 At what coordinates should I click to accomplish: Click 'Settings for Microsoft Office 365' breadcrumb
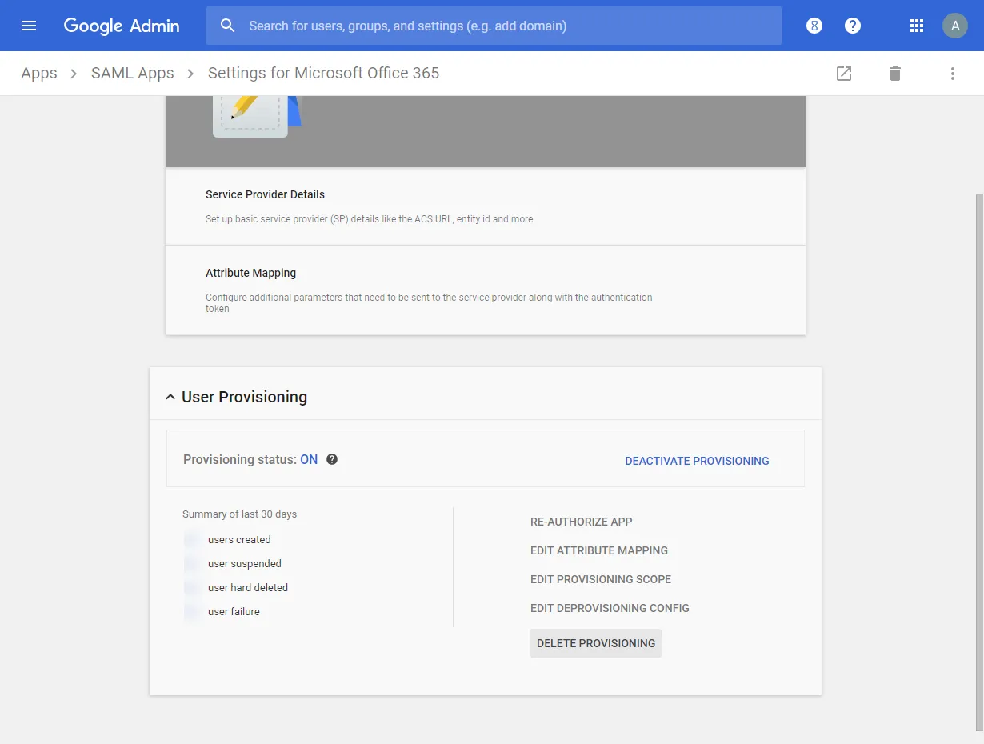323,73
